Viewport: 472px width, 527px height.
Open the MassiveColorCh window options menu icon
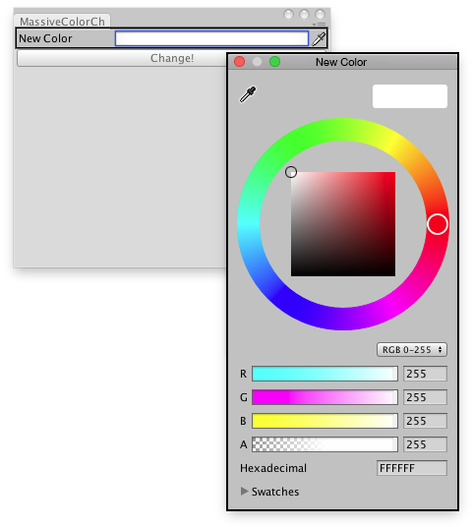click(319, 25)
